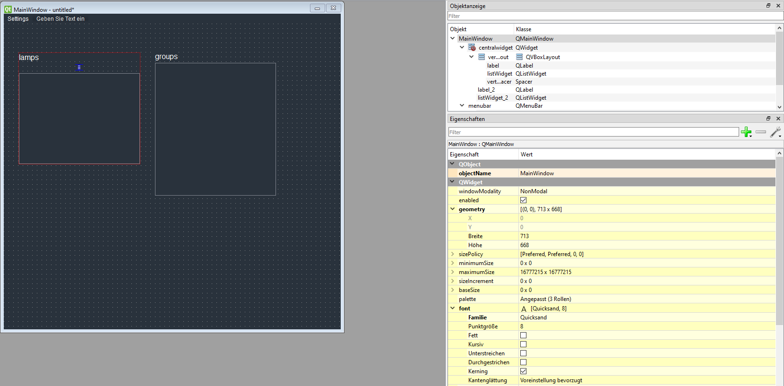Expand the baseSize property

pos(452,290)
